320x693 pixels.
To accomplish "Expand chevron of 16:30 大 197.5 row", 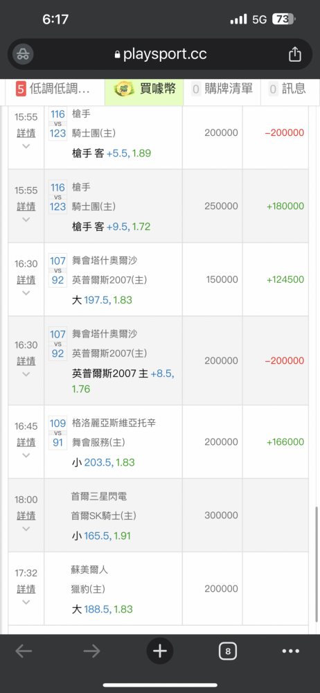I will (x=26, y=293).
